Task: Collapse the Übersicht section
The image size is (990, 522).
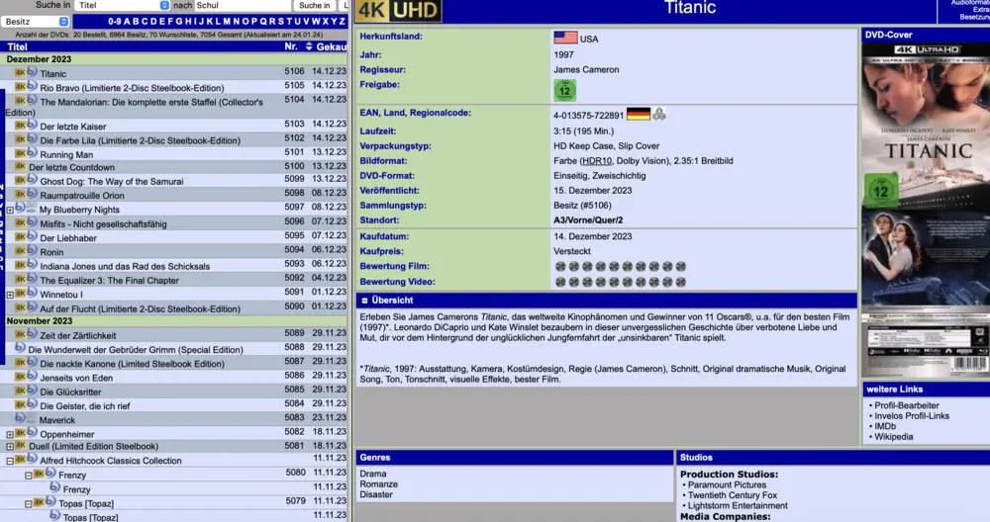Action: click(x=364, y=300)
